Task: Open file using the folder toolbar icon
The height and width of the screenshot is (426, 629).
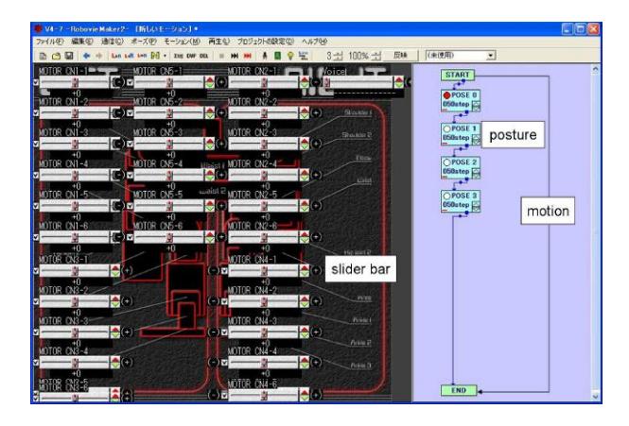Action: click(x=56, y=56)
